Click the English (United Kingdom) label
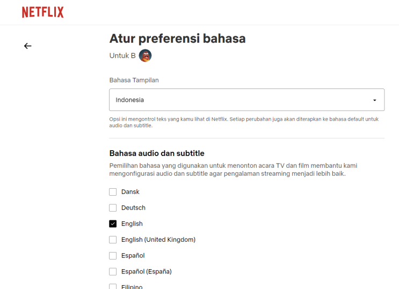 click(x=158, y=240)
